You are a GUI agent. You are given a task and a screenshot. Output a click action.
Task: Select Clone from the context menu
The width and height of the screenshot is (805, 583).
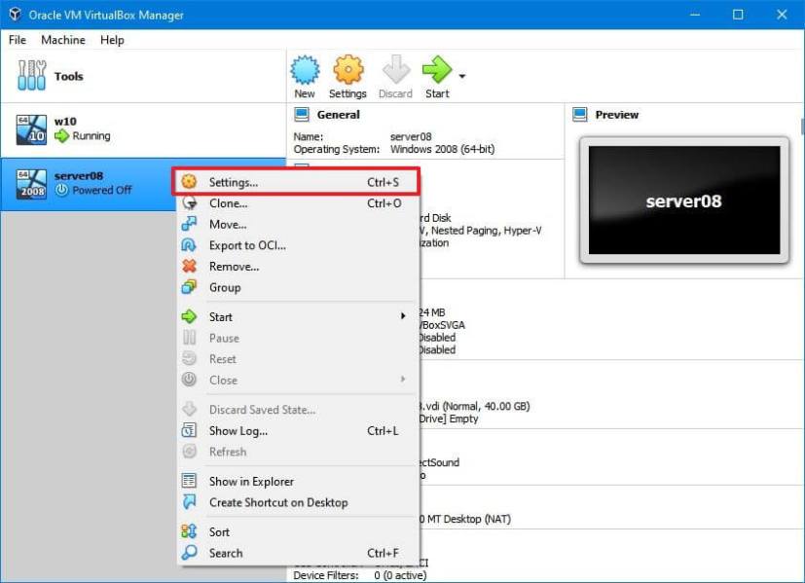(227, 203)
